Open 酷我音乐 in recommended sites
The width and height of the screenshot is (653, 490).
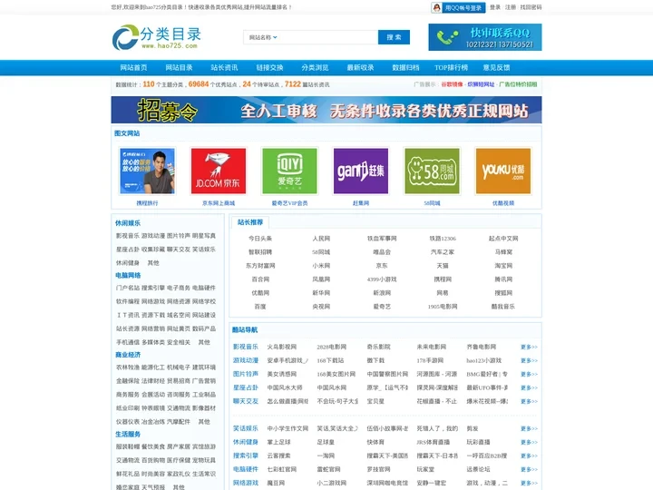[503, 307]
